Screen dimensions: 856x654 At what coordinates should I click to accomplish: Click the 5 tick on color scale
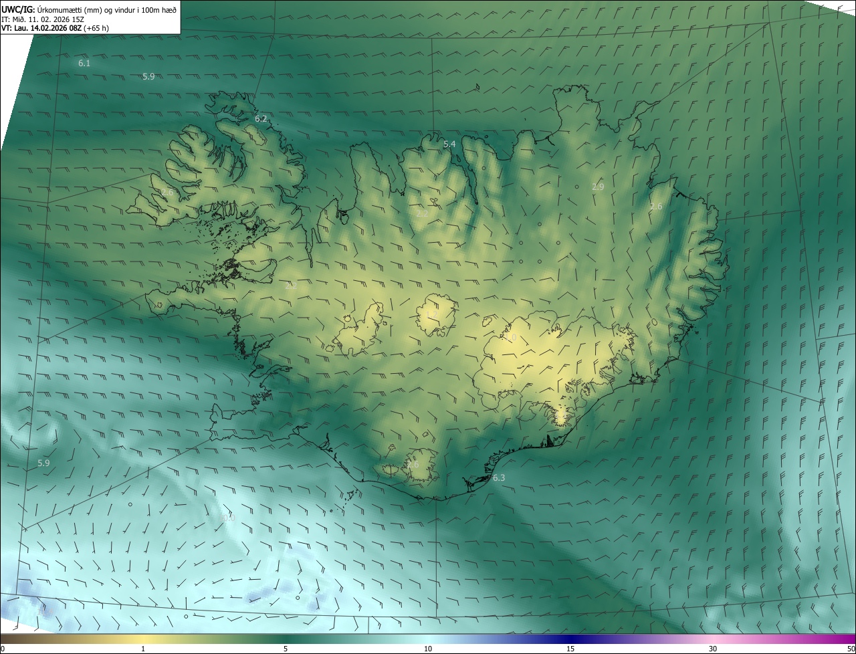pyautogui.click(x=286, y=649)
